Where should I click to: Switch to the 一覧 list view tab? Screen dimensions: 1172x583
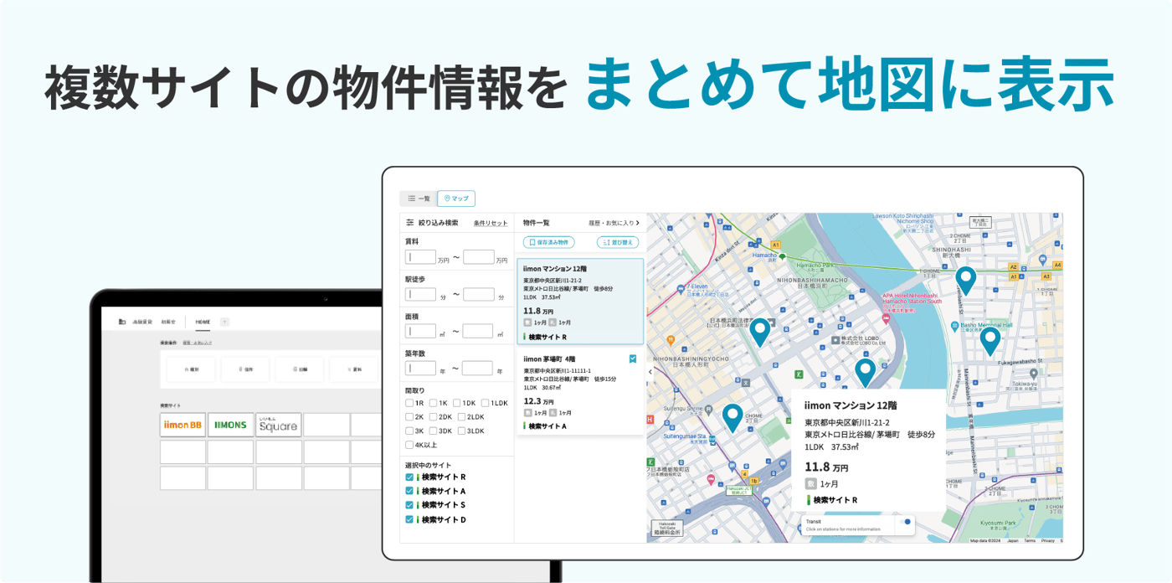pos(419,199)
